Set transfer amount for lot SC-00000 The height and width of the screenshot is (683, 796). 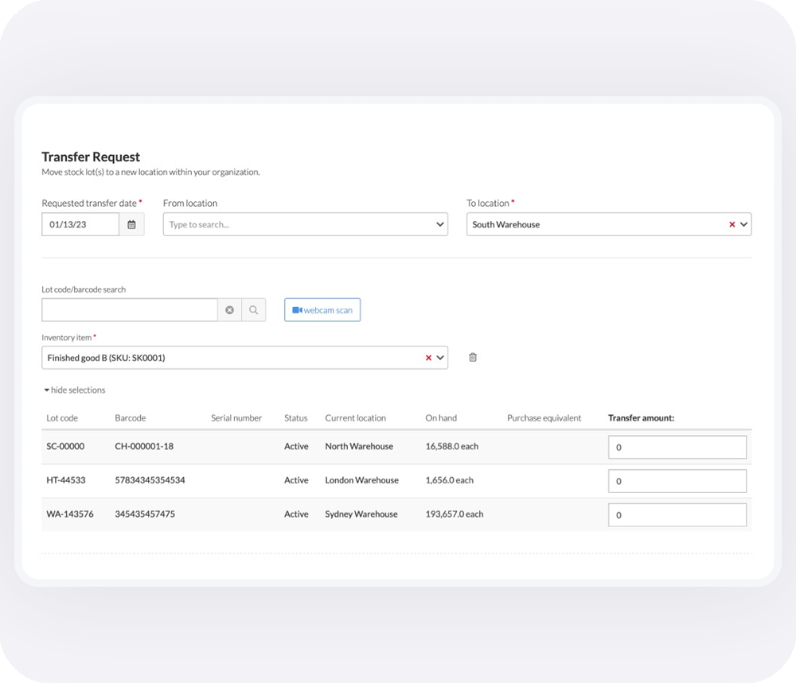point(677,447)
